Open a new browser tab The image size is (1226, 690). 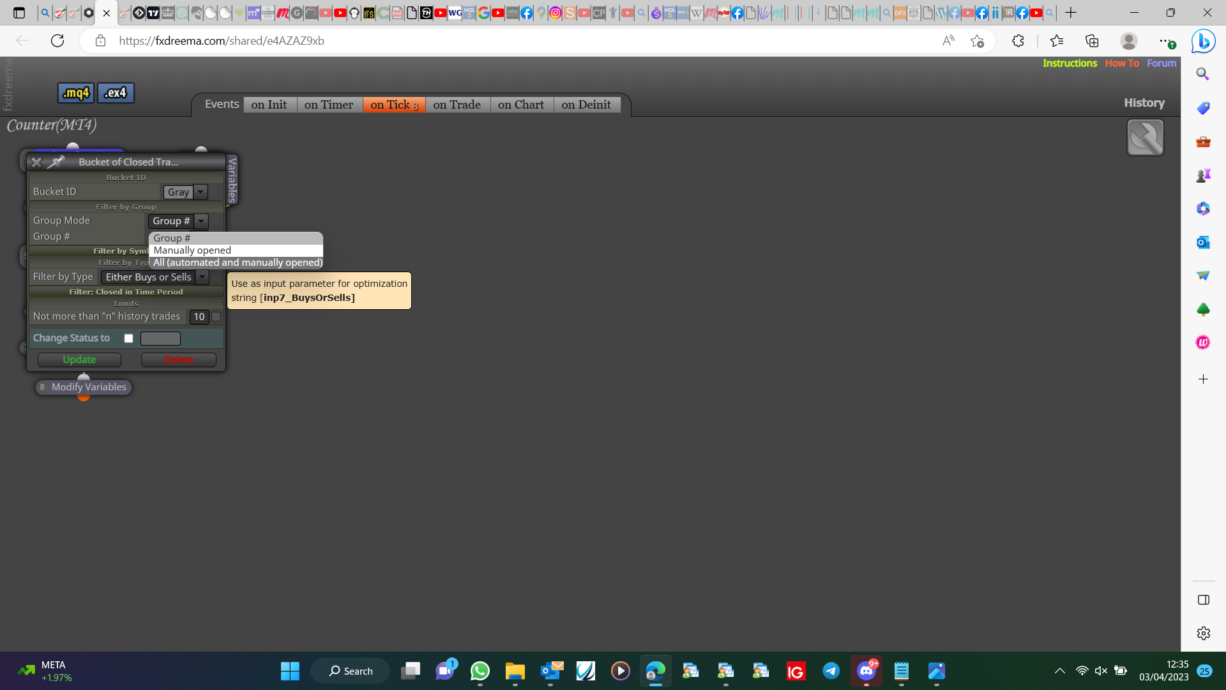pos(1071,12)
